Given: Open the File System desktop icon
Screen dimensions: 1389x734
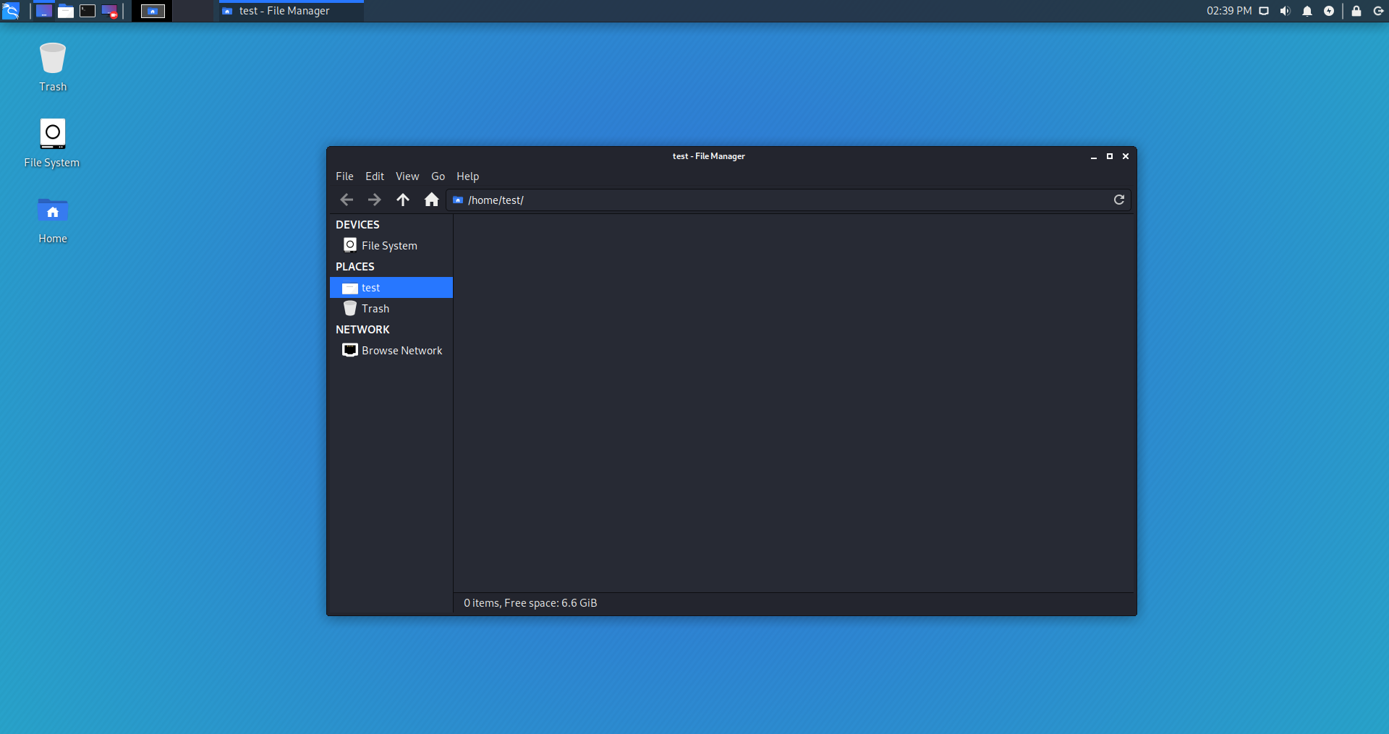Looking at the screenshot, I should click(x=52, y=142).
